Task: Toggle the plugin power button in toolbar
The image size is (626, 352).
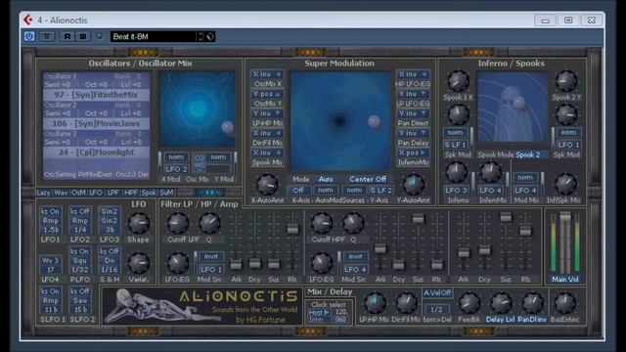Action: (x=29, y=36)
